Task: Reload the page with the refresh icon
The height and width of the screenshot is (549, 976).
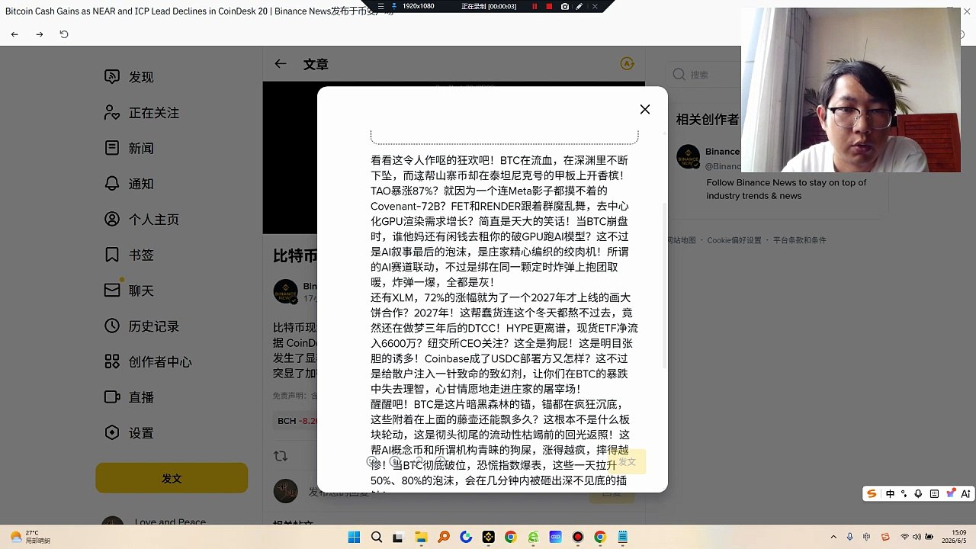Action: point(64,34)
